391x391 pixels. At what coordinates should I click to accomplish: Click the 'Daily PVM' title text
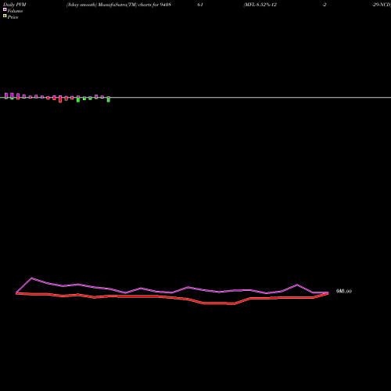15,5
